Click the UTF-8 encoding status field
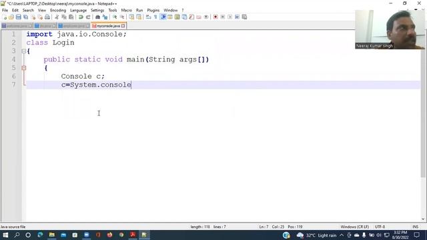 (x=380, y=227)
